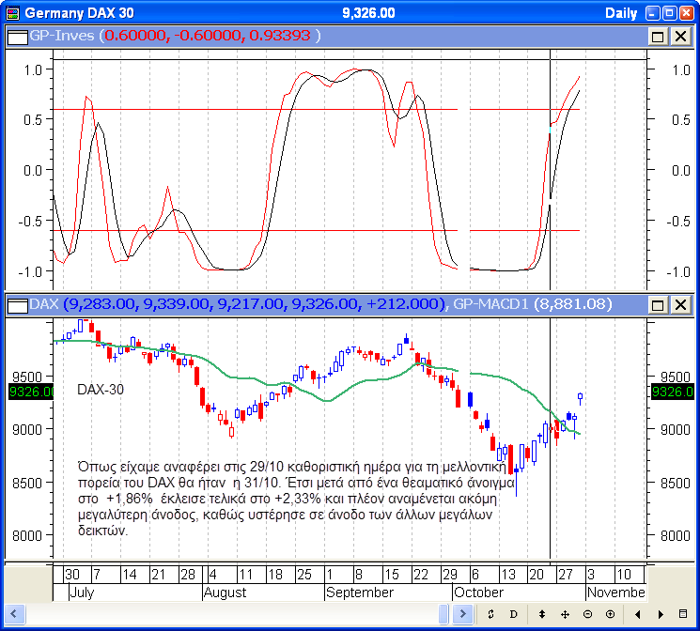The image size is (700, 631).
Task: Close the GP-Inves indicator pane
Action: (x=680, y=36)
